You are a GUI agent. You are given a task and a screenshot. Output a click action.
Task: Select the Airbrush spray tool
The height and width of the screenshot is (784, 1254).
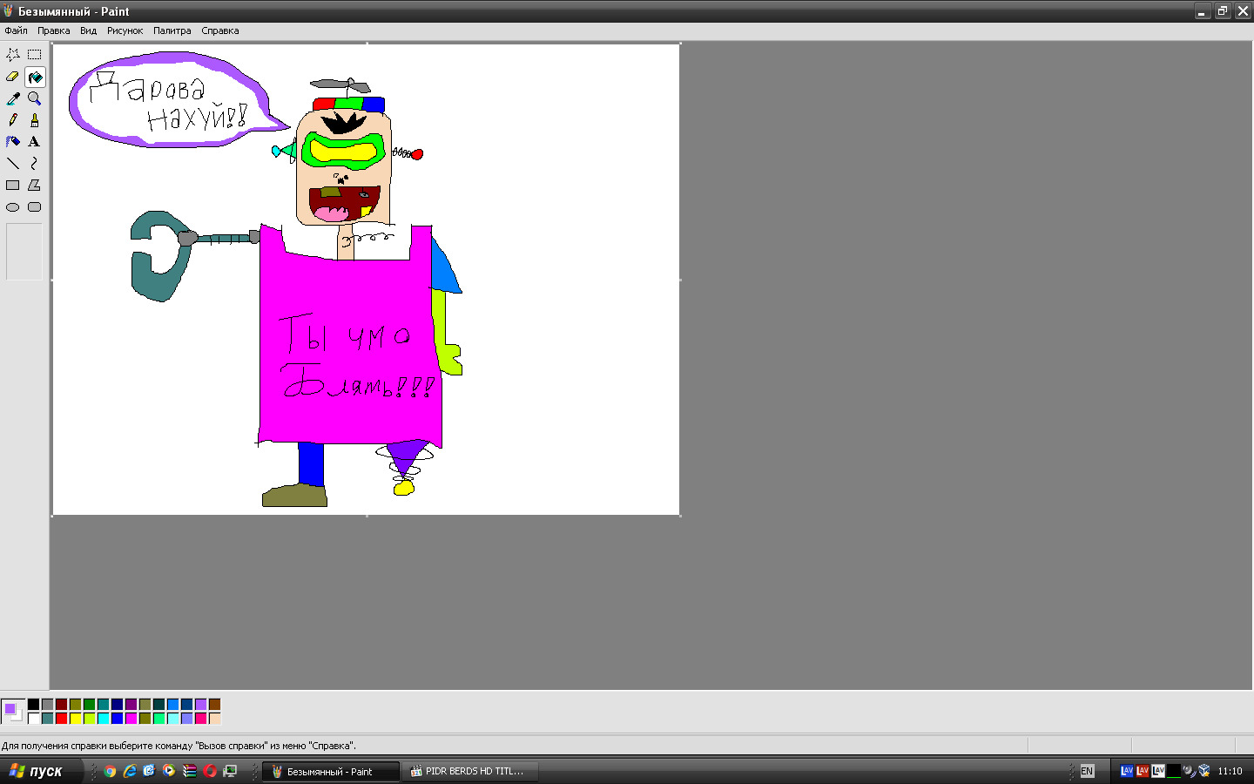click(x=13, y=142)
